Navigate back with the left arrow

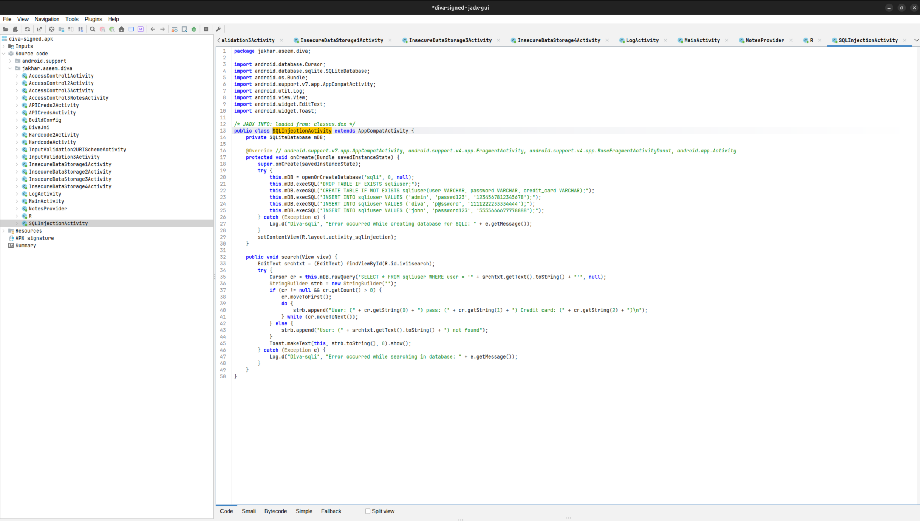pos(153,29)
